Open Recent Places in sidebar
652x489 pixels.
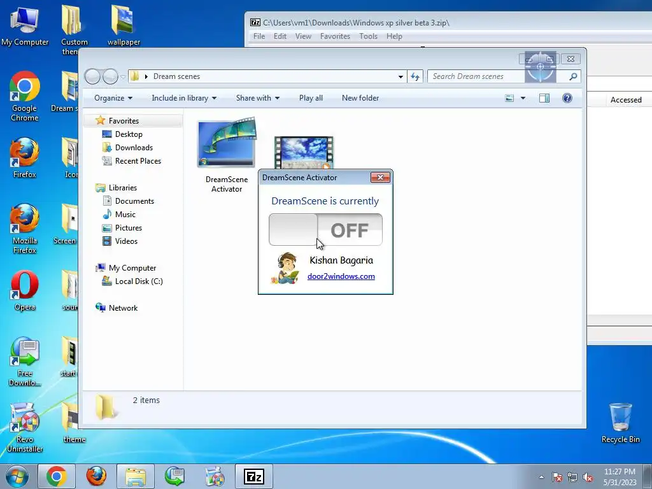138,161
